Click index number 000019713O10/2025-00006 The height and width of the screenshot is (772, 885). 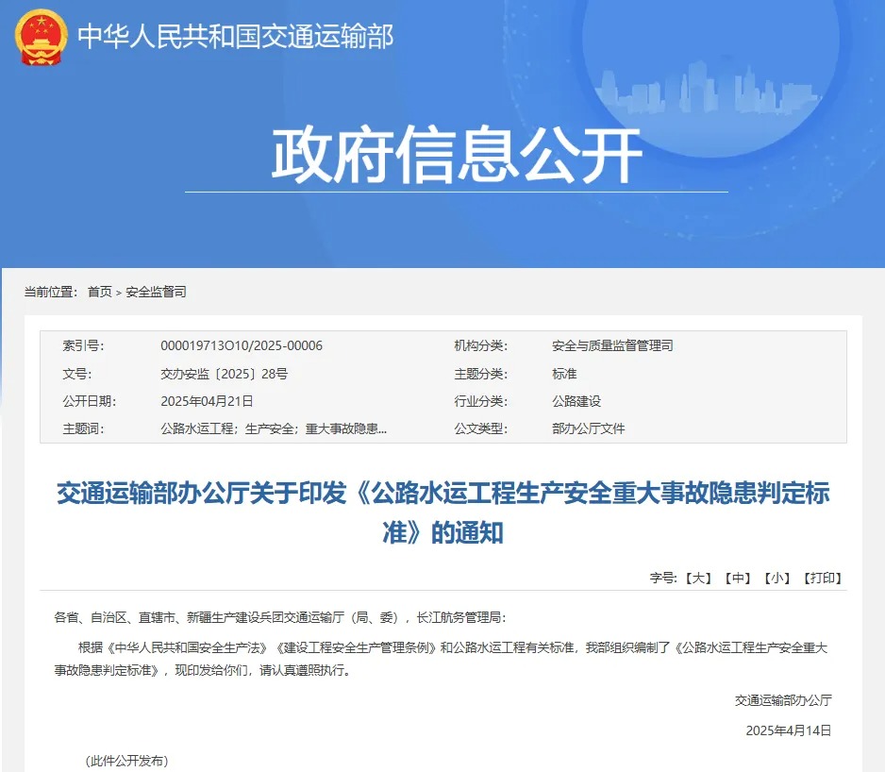coord(242,345)
